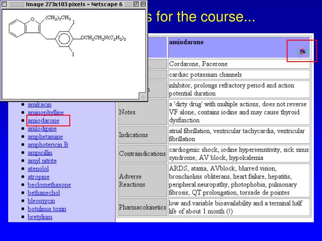Open the beclomethasone drug link
The height and width of the screenshot is (241, 322).
tap(49, 185)
